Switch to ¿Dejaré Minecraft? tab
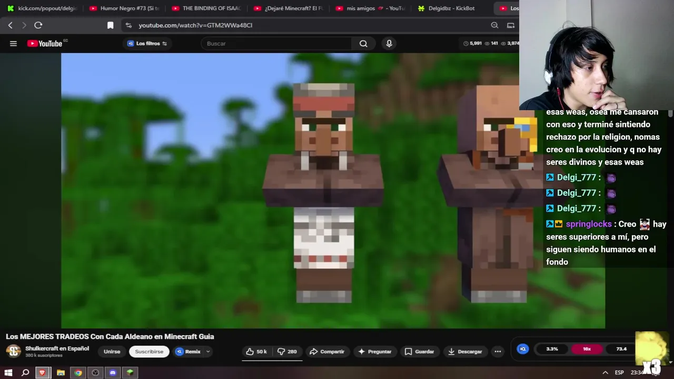Image resolution: width=674 pixels, height=379 pixels. pyautogui.click(x=289, y=8)
